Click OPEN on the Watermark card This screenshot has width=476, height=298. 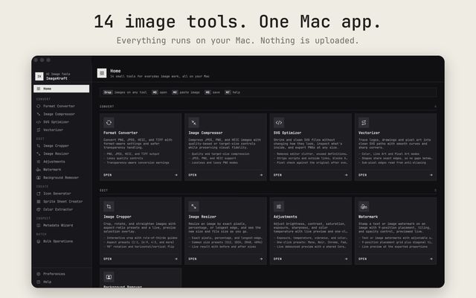click(362, 259)
